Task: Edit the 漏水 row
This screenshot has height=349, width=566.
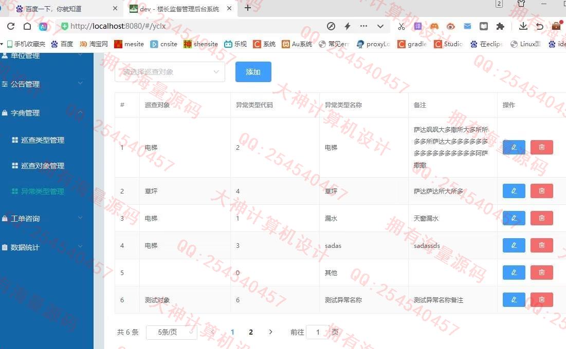Action: tap(514, 218)
